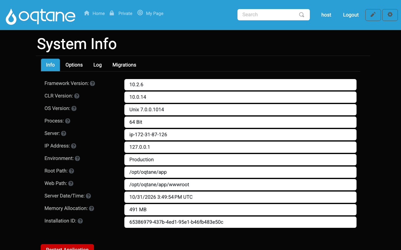Screen dimensions: 401x250
Task: Click the OS Version field value
Action: click(240, 110)
